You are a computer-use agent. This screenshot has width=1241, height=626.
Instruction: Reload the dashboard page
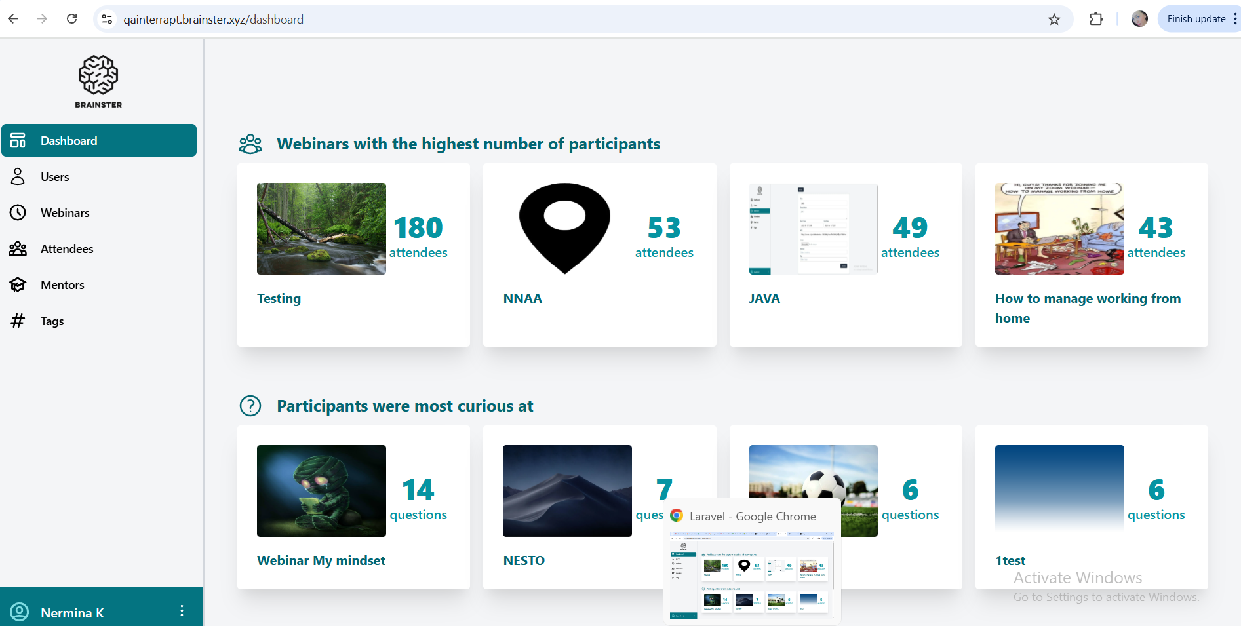(72, 19)
